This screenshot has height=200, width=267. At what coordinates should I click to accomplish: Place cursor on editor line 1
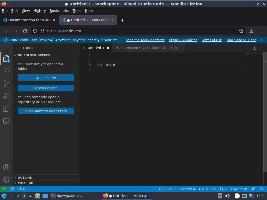coord(170,55)
